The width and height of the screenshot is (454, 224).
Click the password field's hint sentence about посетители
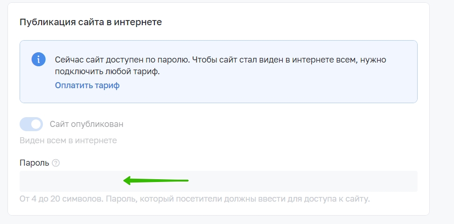click(x=238, y=199)
